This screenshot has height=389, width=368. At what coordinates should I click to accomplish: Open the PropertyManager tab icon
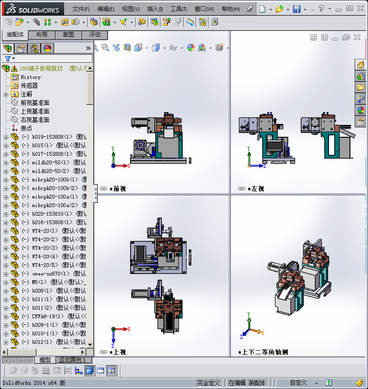point(21,48)
